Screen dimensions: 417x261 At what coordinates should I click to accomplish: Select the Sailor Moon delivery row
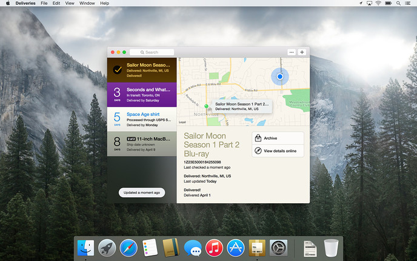coord(142,70)
